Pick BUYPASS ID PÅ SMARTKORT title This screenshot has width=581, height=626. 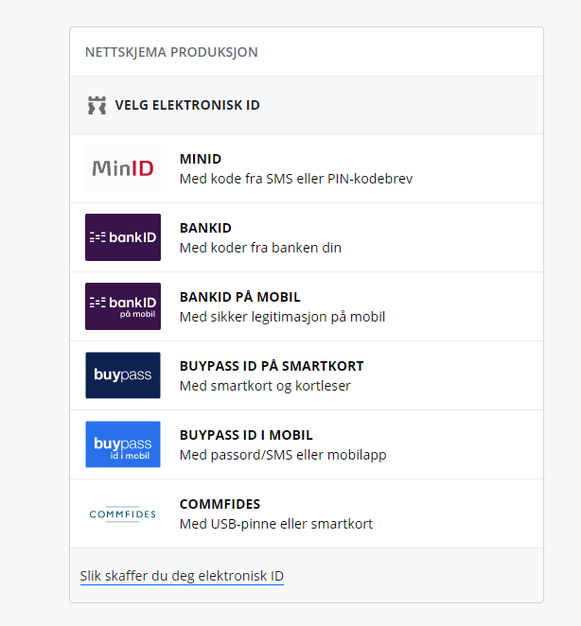[272, 366]
